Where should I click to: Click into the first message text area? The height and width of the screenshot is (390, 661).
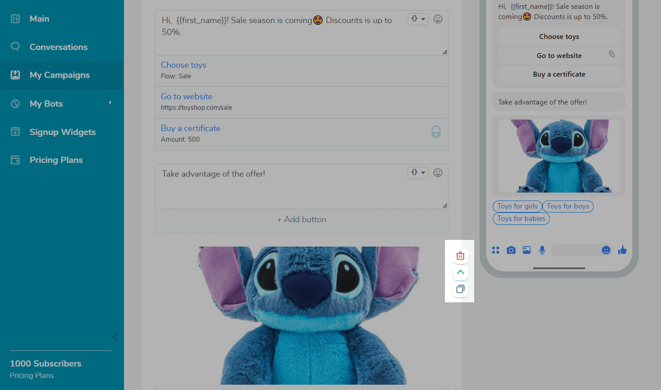pos(302,33)
